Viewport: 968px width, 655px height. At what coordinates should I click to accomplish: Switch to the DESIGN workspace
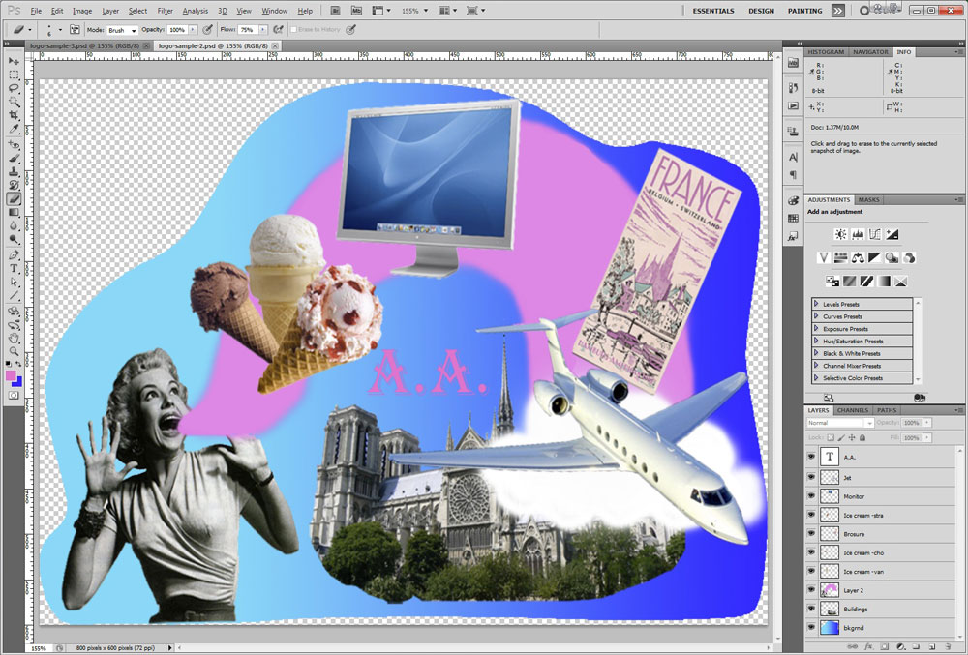click(x=761, y=11)
